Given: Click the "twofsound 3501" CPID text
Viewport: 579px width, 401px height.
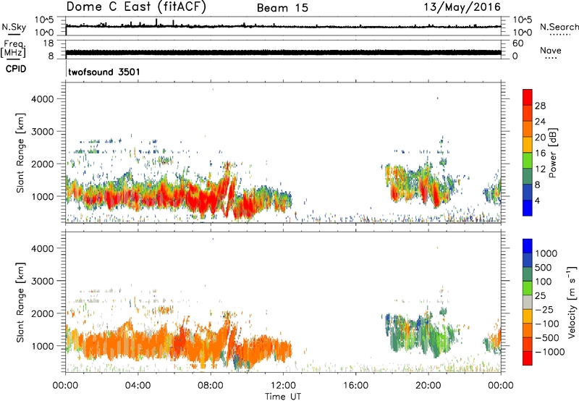Looking at the screenshot, I should (104, 72).
